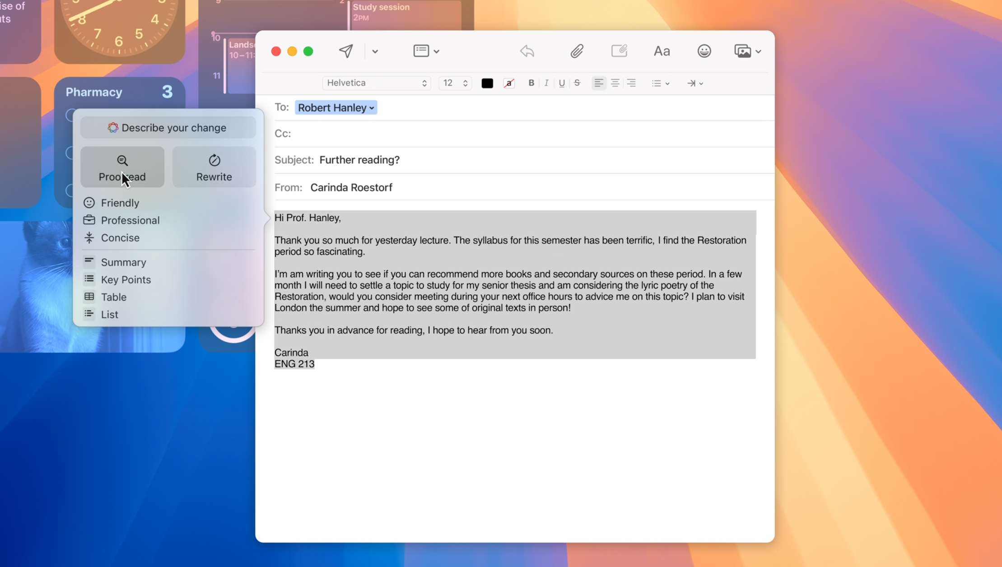Choose Key Points in Writing Tools menu
Screen dimensions: 1002x567
(126, 279)
